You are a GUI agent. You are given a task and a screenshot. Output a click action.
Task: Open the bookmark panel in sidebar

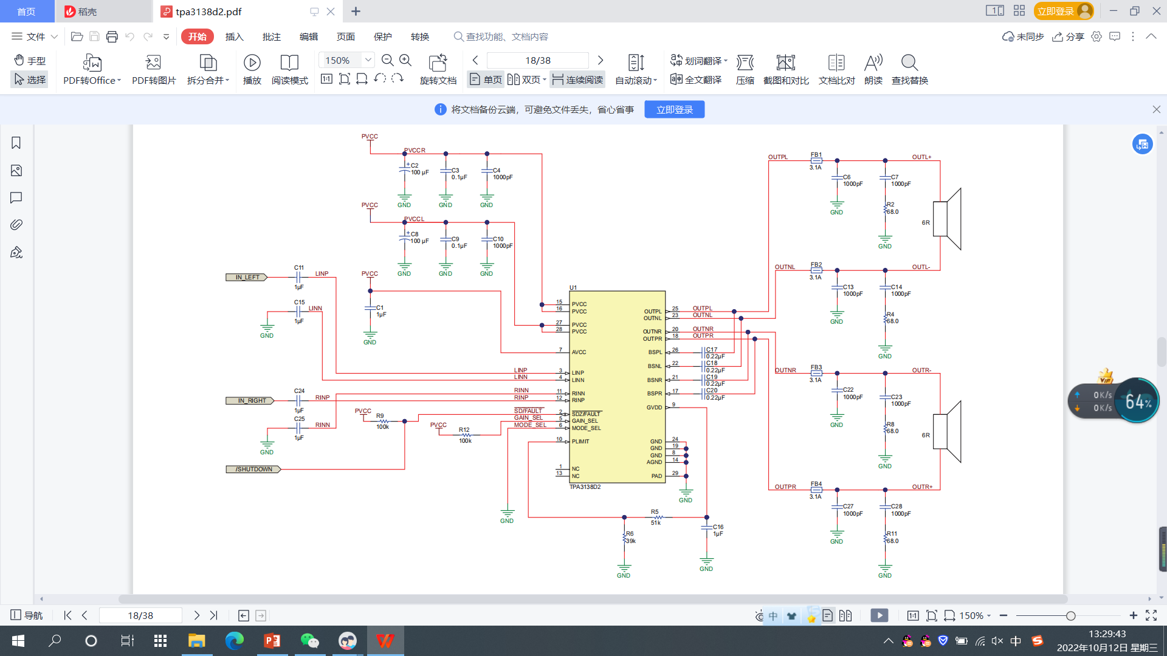pyautogui.click(x=16, y=143)
